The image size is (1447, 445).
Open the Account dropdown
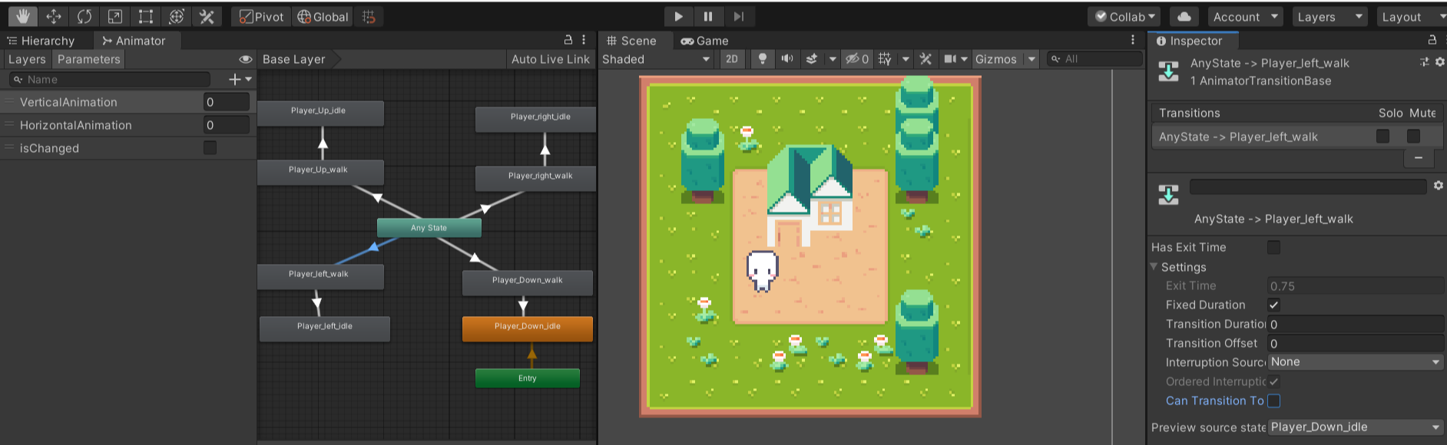click(1244, 16)
